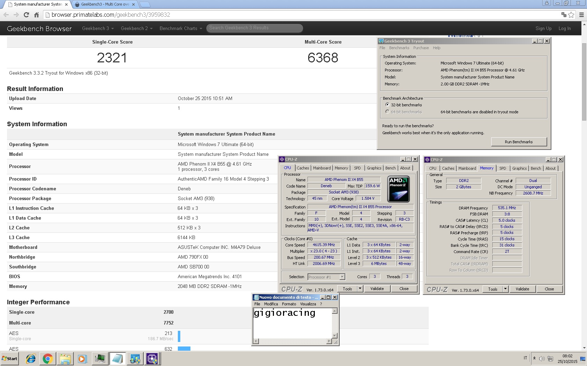Viewport: 587px width, 366px height.
Task: Click the DRAM Frequency value 535.1 MHz
Action: point(507,208)
